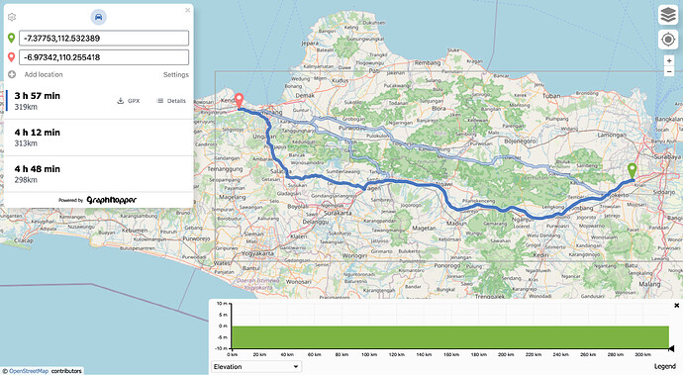The height and width of the screenshot is (375, 683).
Task: Click Tuban label on map
Action: [x=551, y=95]
